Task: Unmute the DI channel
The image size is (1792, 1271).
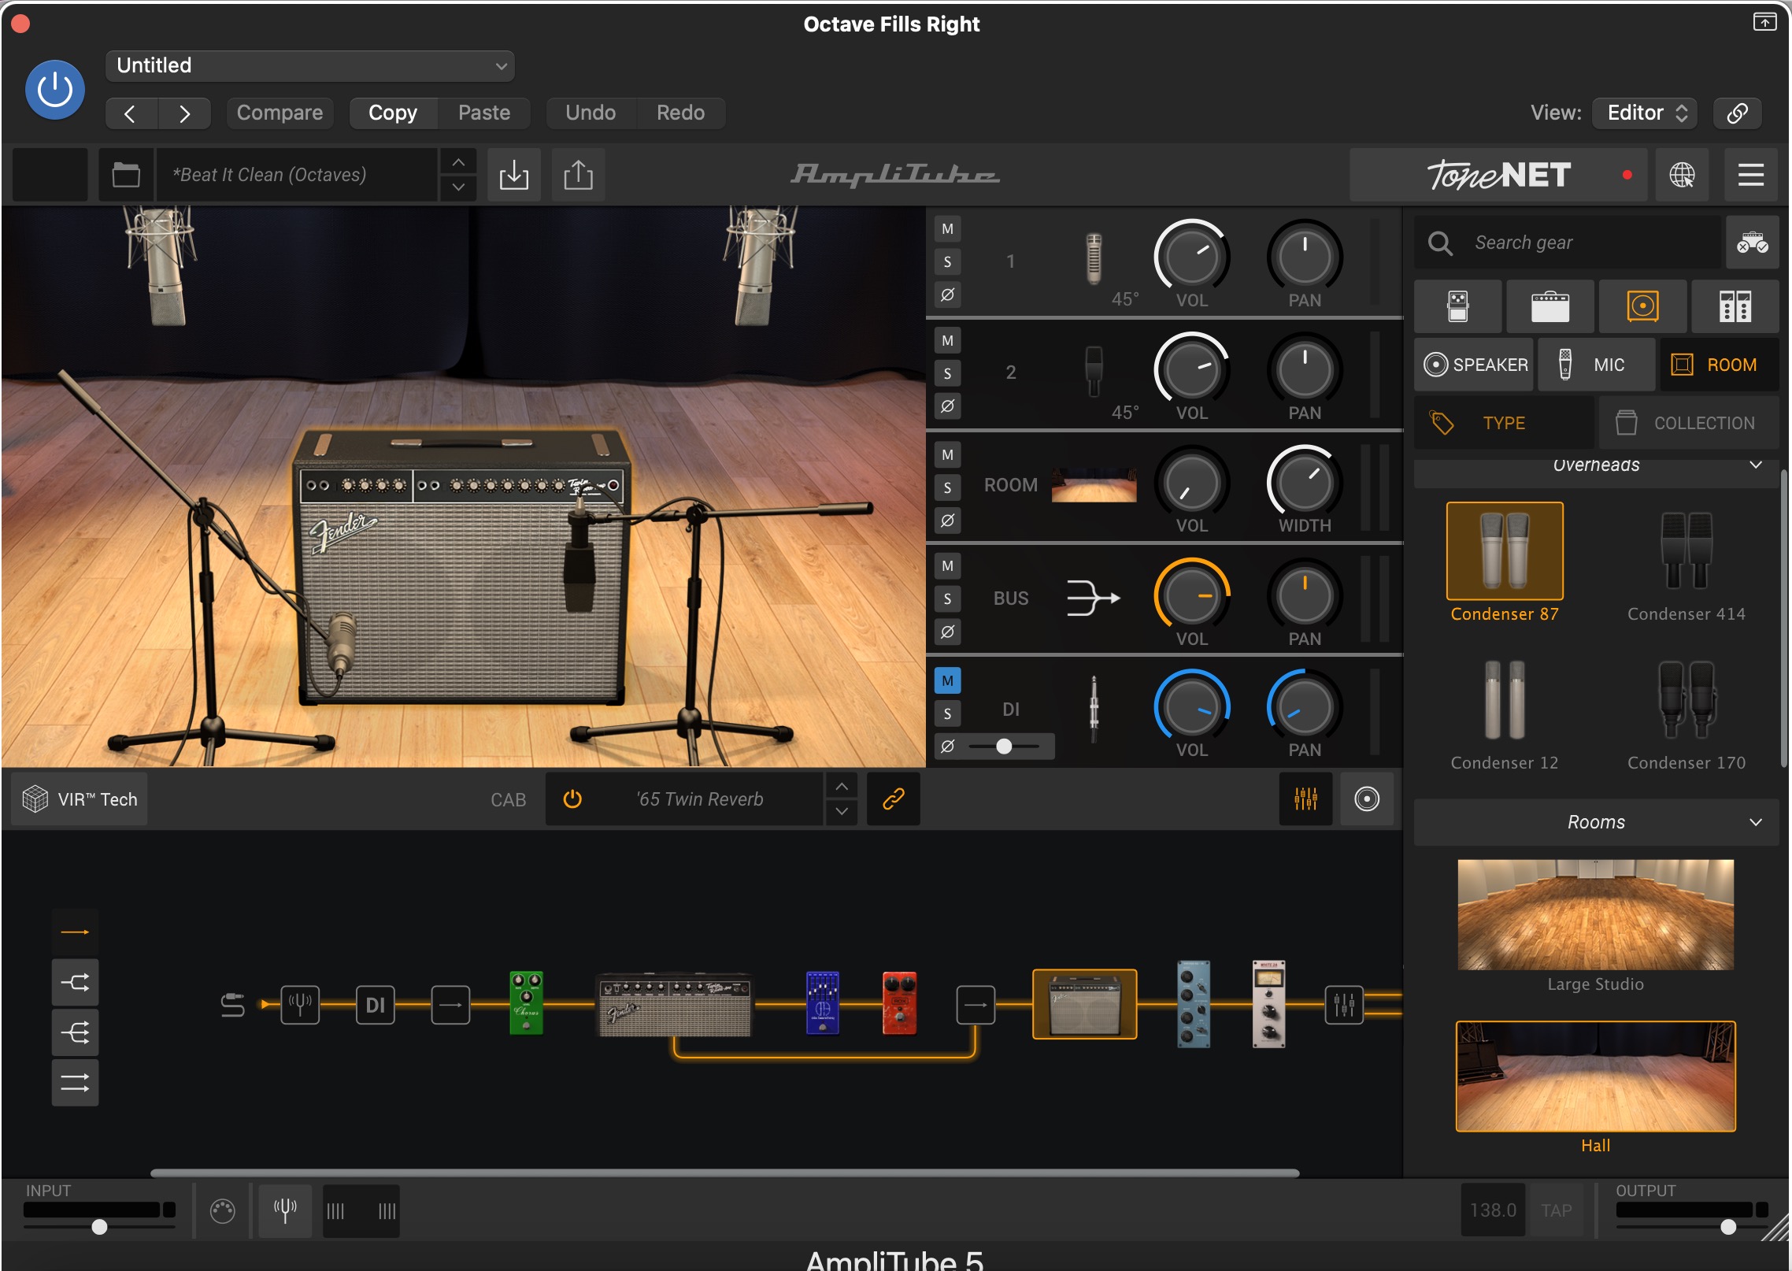Action: (x=947, y=681)
